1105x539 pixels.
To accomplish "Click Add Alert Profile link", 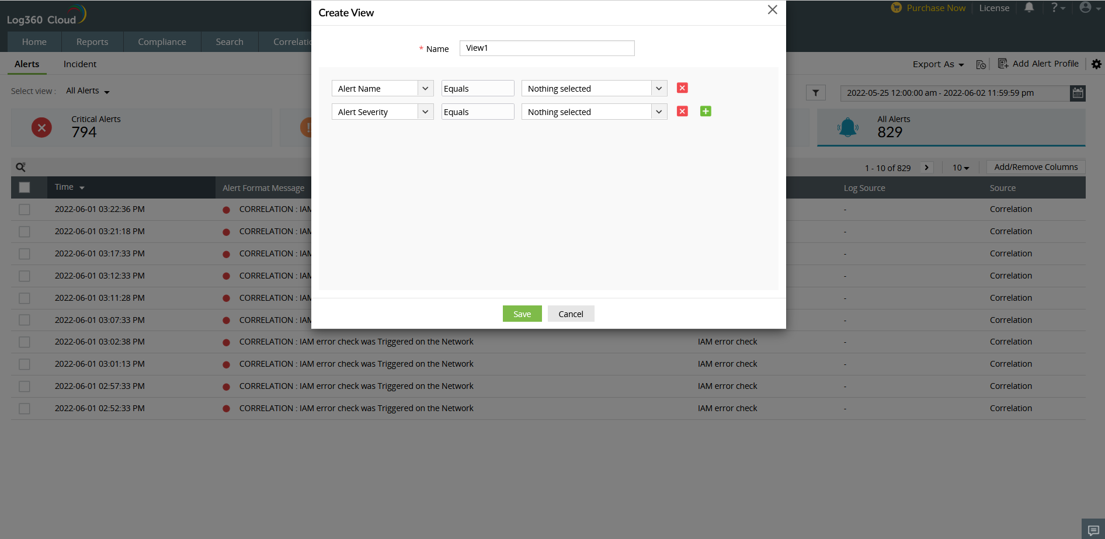I will 1045,64.
